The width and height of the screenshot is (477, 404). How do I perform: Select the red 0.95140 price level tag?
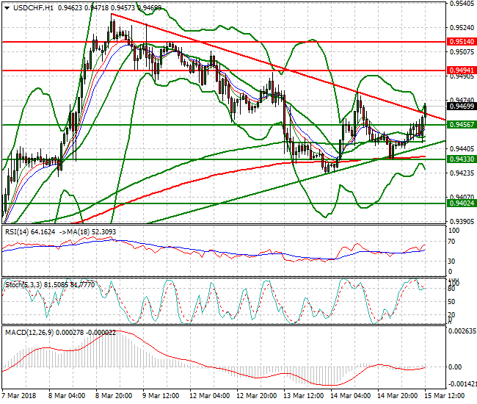coord(462,42)
